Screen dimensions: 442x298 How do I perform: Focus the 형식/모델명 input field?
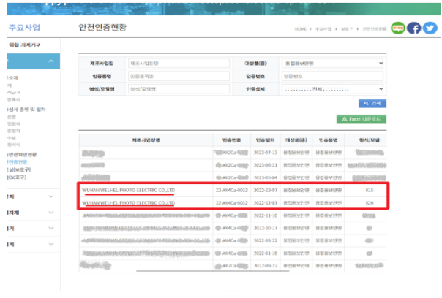tap(179, 89)
